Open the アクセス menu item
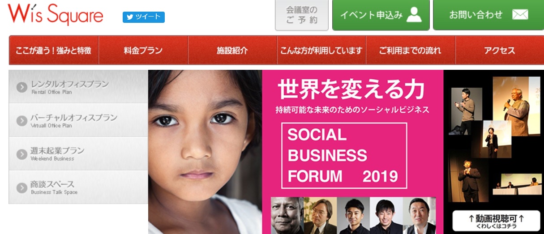The image size is (544, 234). point(500,51)
